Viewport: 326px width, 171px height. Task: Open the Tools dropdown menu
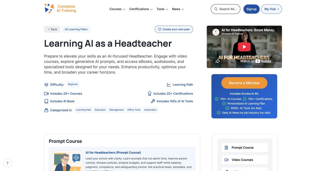coord(162,9)
